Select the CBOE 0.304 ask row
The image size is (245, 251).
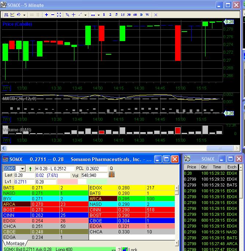tap(132, 221)
